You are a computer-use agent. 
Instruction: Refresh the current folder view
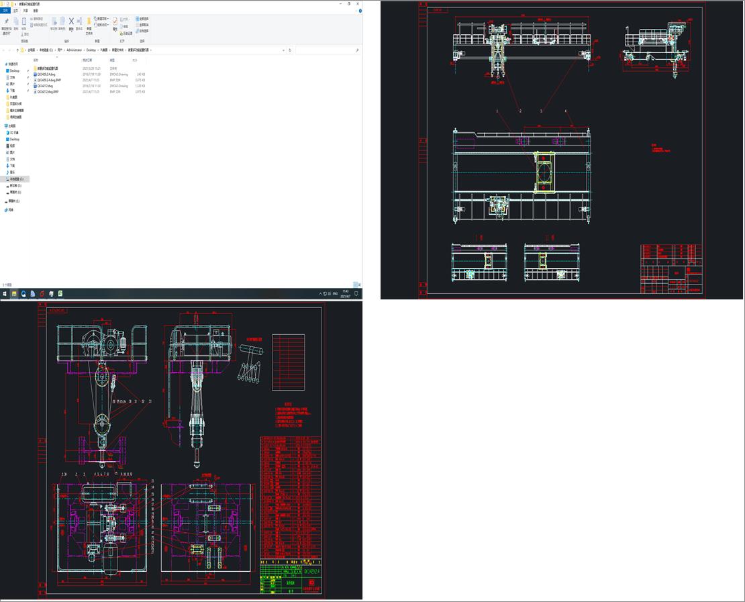(x=290, y=50)
